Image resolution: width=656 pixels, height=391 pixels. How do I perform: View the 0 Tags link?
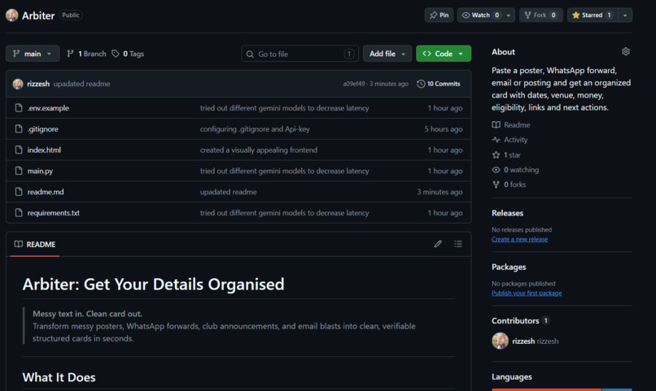[128, 54]
